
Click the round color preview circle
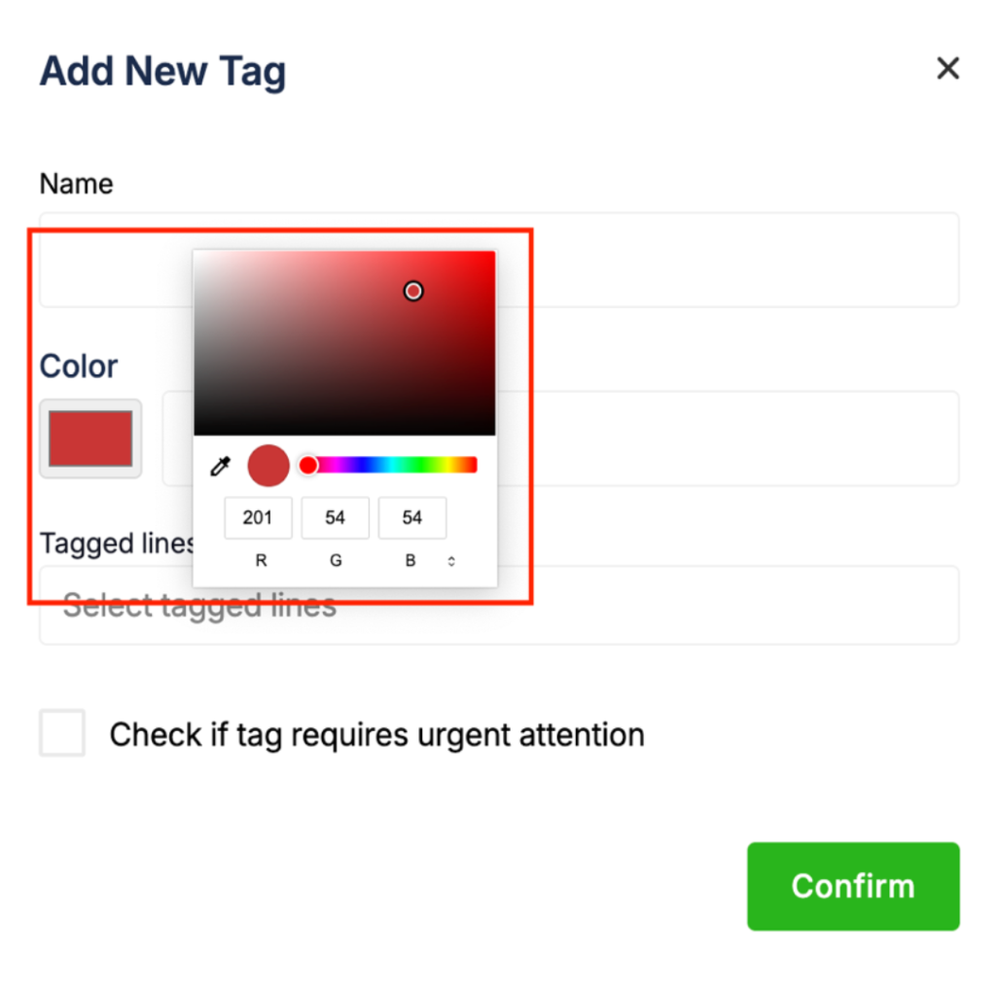(268, 466)
